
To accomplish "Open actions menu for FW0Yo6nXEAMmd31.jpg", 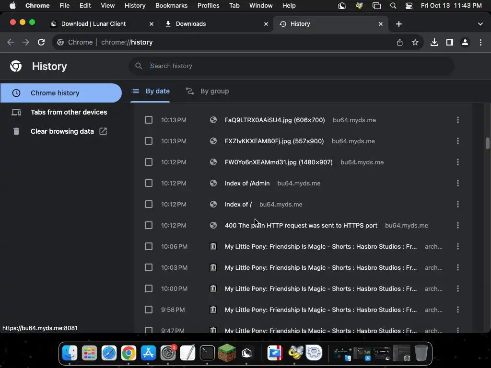I will [458, 162].
